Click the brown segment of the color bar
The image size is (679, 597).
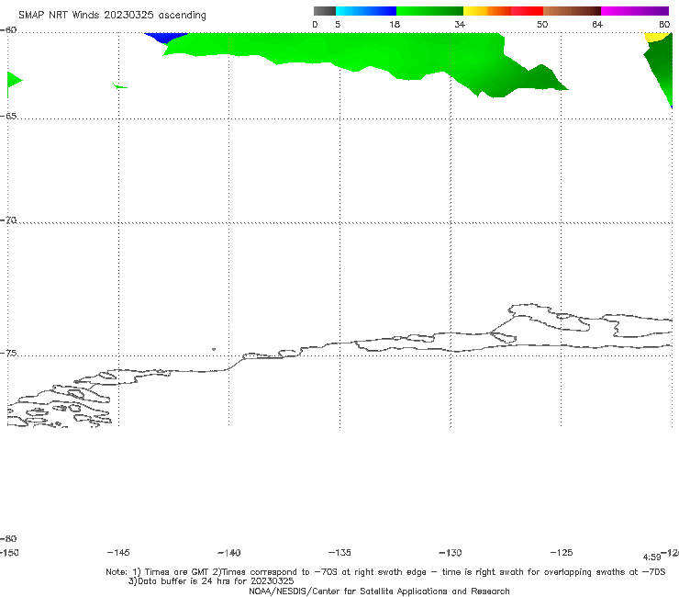(572, 11)
